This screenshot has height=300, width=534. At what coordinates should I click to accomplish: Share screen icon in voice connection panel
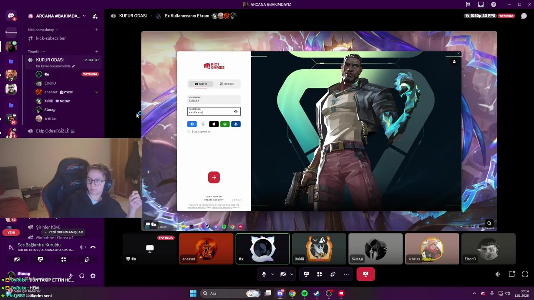click(x=40, y=259)
